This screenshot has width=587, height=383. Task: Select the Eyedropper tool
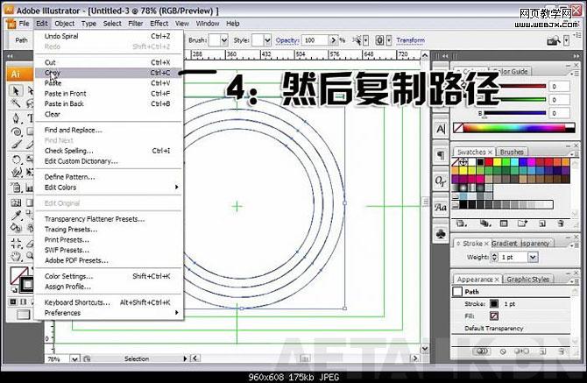coord(16,216)
